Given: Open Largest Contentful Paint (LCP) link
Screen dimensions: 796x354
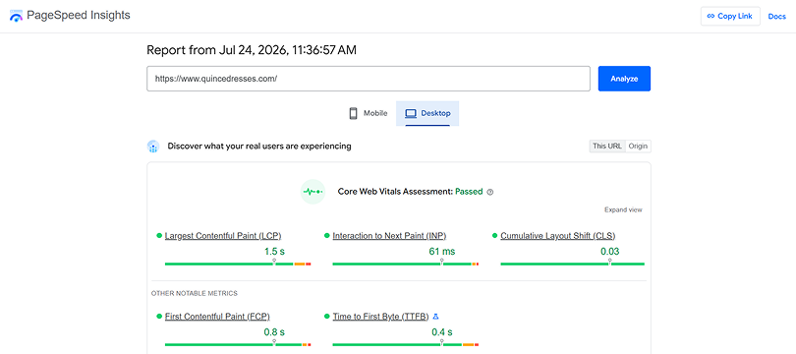Looking at the screenshot, I should click(223, 236).
